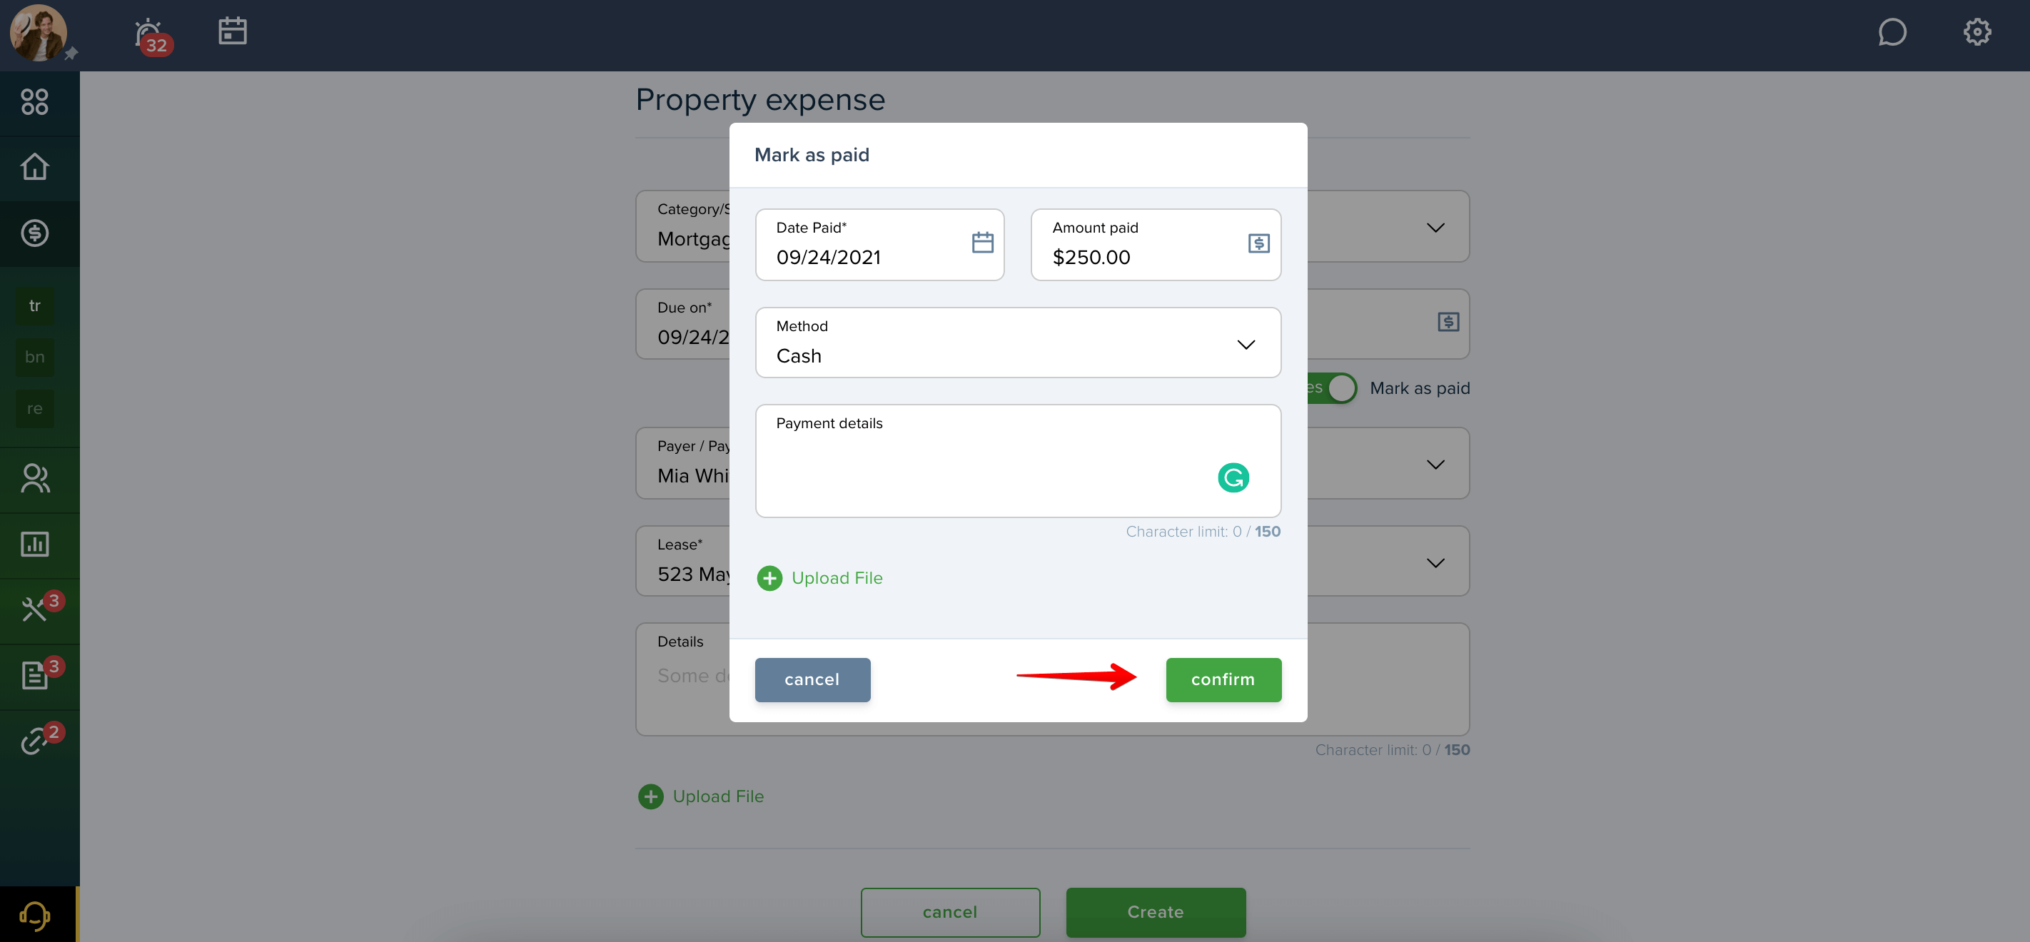Expand the Method dropdown showing Cash
Viewport: 2030px width, 942px height.
[x=1017, y=343]
